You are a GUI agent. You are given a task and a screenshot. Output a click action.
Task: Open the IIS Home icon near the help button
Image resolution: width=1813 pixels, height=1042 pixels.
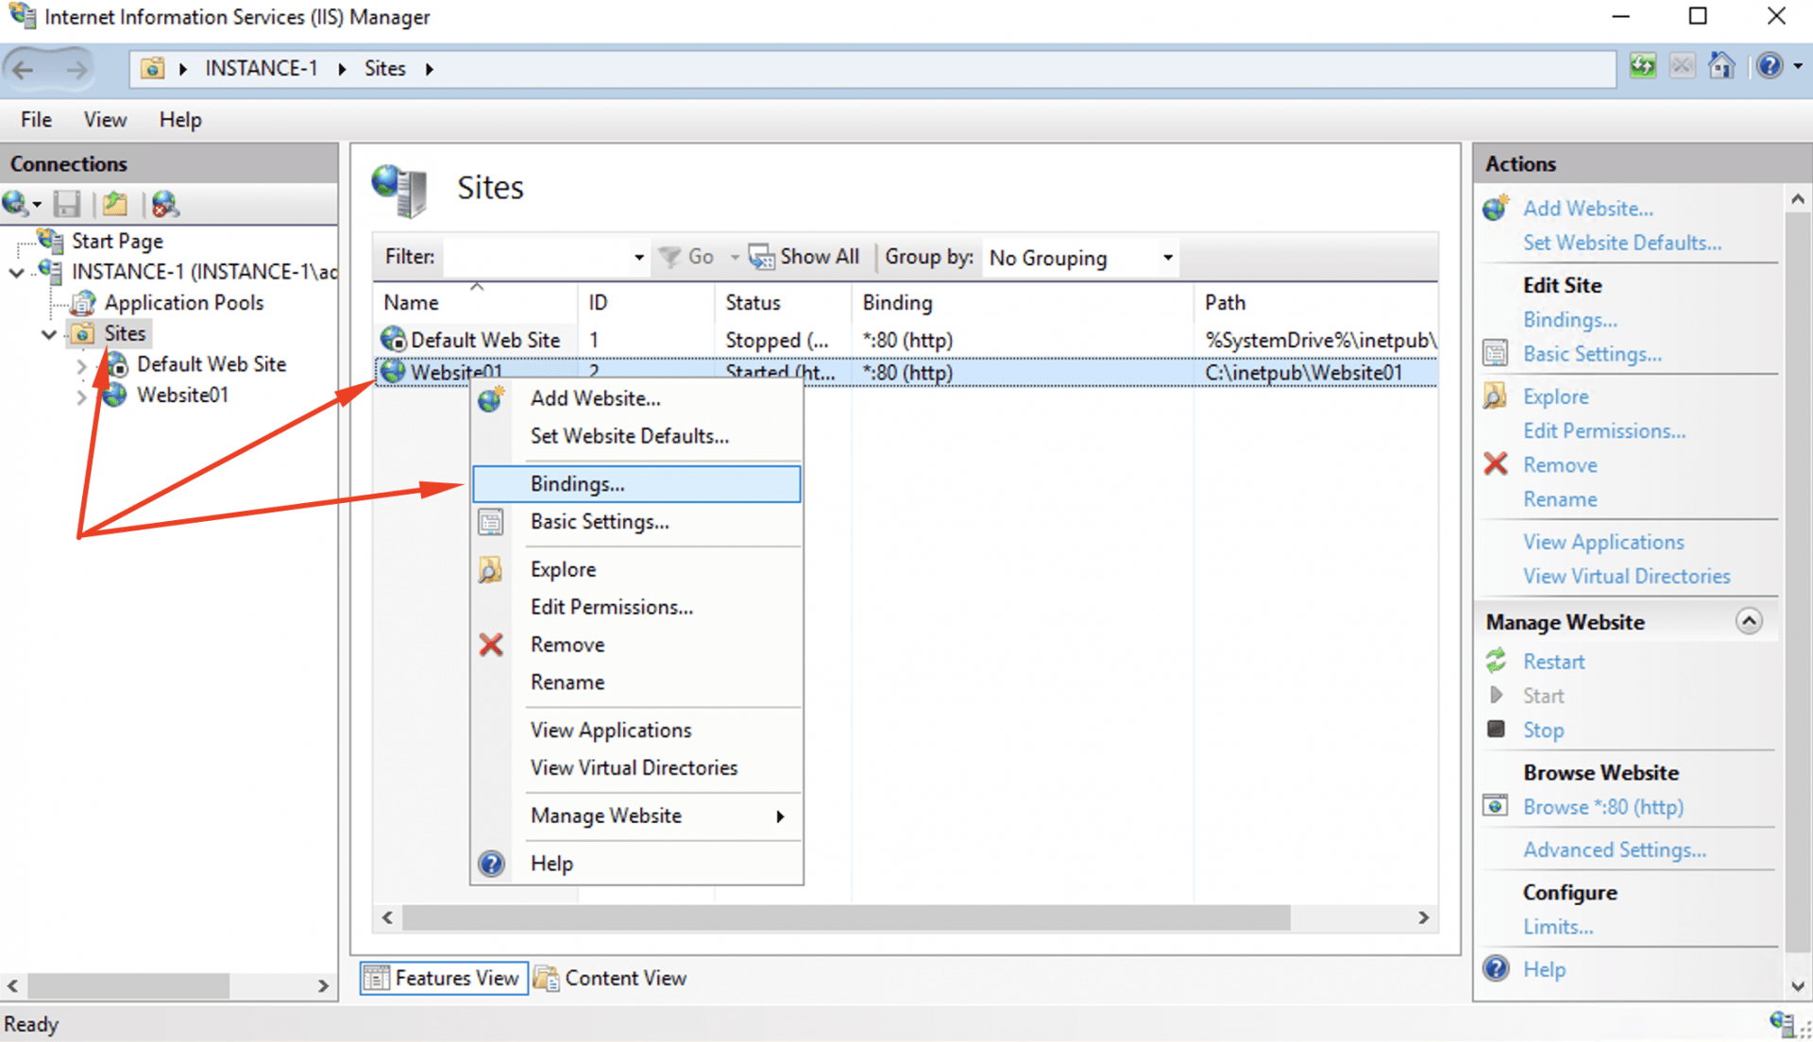pyautogui.click(x=1721, y=66)
